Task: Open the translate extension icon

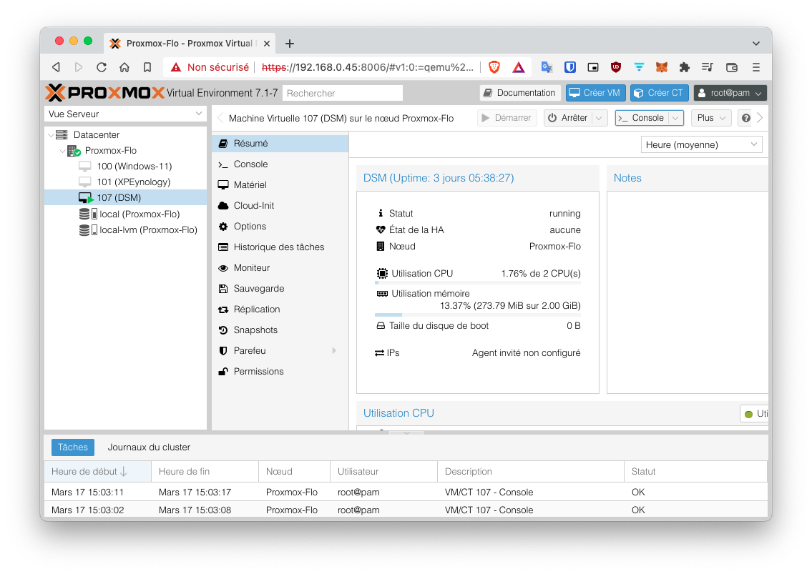Action: pos(547,67)
